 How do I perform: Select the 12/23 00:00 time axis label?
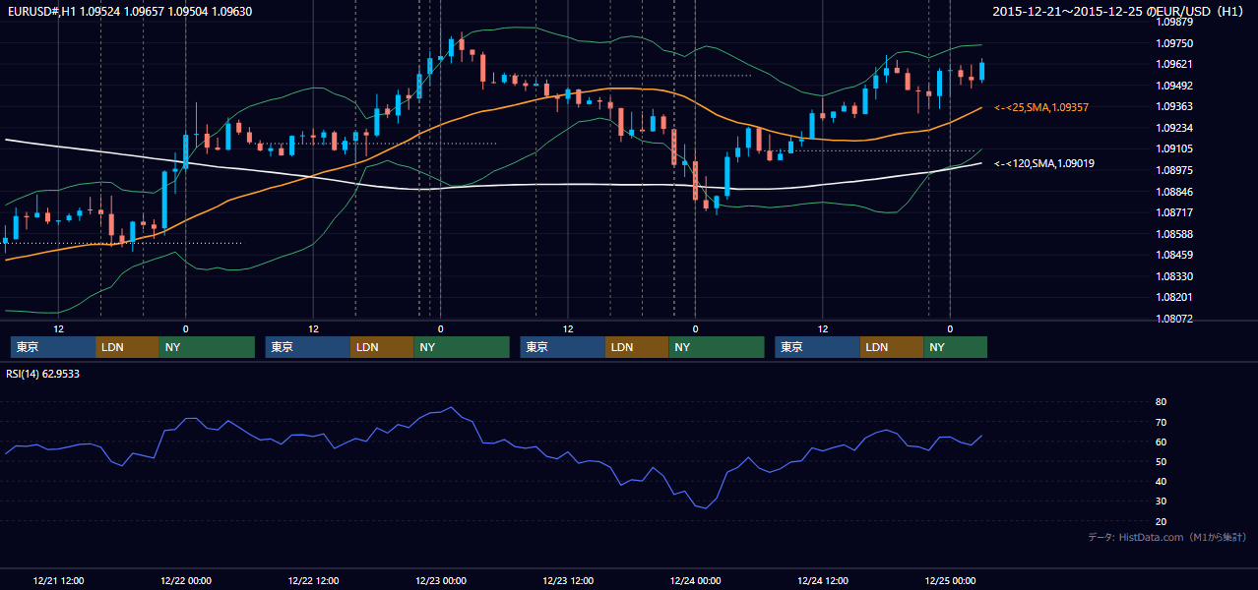pos(440,580)
